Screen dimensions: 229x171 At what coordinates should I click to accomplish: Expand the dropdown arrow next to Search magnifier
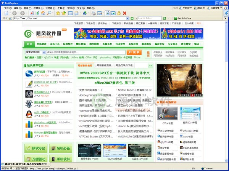pos(53,13)
